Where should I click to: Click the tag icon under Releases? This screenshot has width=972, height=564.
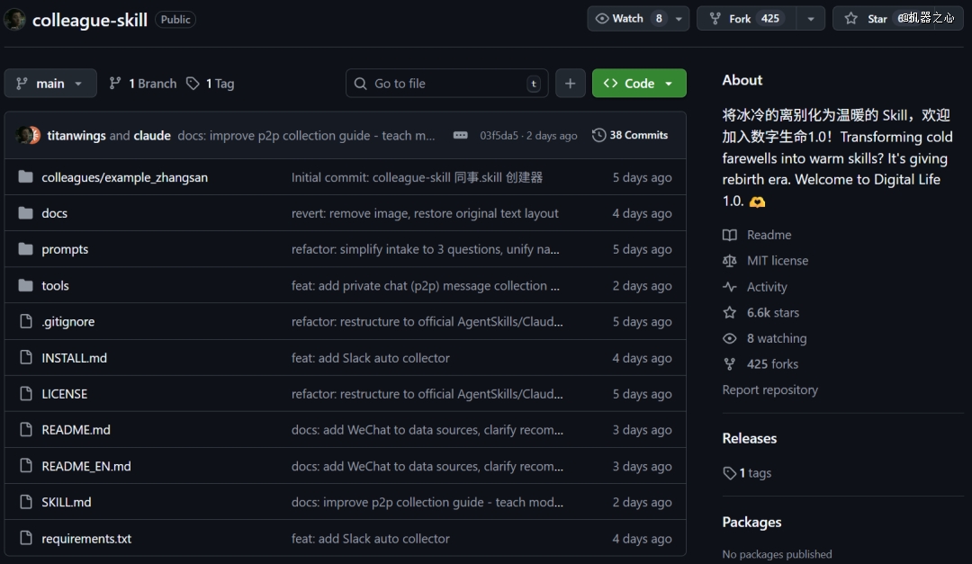tap(729, 473)
